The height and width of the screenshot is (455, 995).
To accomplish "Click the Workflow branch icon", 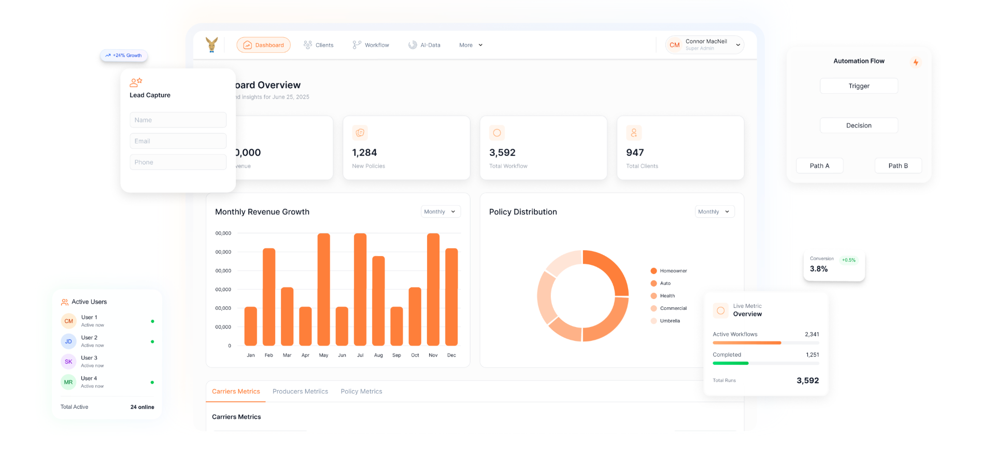I will (357, 45).
